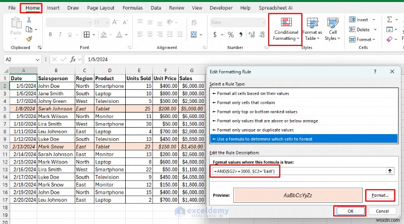Apply Comma Style format
The height and width of the screenshot is (224, 404).
coord(241,34)
